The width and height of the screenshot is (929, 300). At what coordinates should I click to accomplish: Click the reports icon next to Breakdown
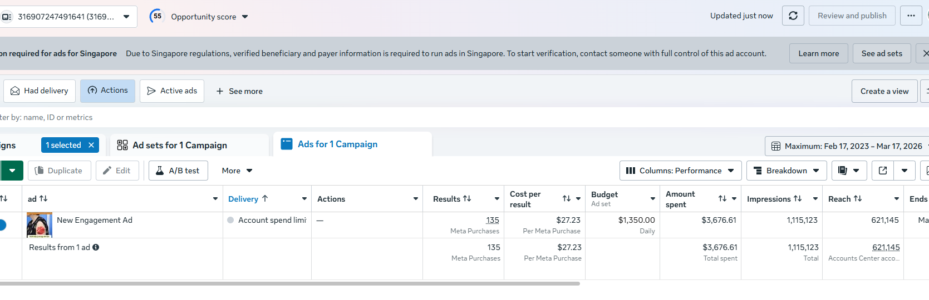point(843,171)
